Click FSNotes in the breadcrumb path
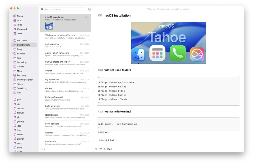 coord(150,9)
